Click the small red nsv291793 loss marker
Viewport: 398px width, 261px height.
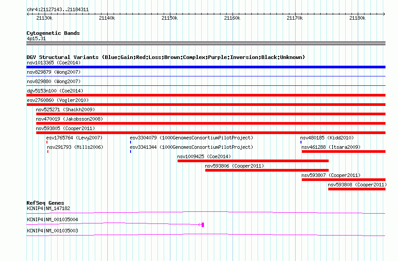click(x=48, y=152)
